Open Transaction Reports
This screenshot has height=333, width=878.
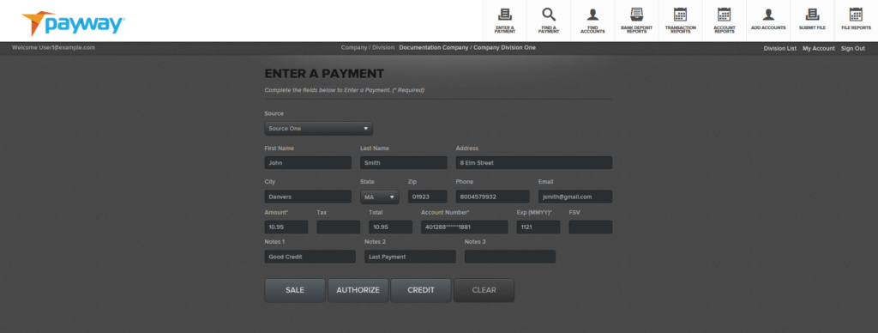pos(680,21)
